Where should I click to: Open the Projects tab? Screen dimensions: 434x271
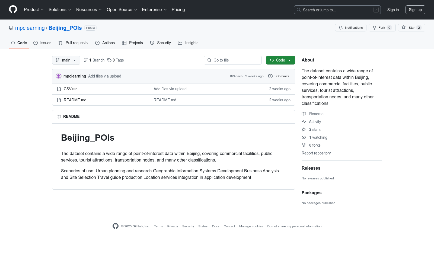point(132,43)
